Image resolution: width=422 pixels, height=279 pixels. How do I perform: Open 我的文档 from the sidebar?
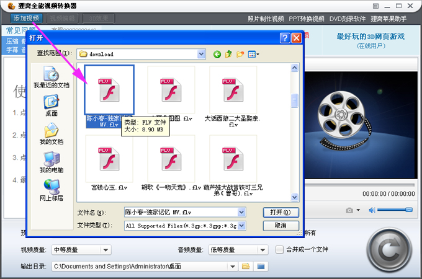coord(51,133)
